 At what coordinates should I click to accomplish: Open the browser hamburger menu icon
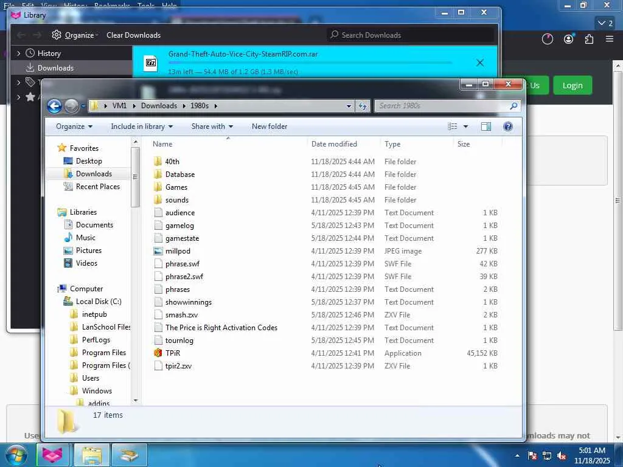(610, 39)
